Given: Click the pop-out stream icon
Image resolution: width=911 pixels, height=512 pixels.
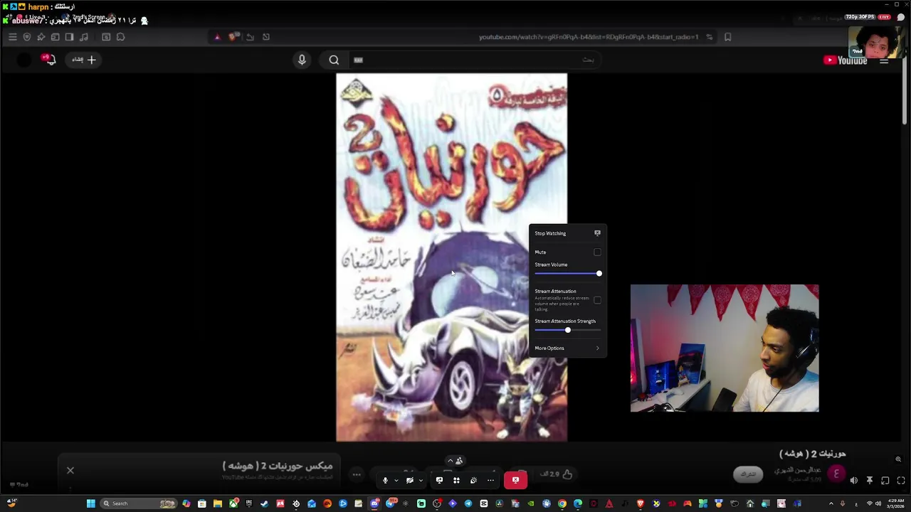Looking at the screenshot, I should (x=885, y=481).
